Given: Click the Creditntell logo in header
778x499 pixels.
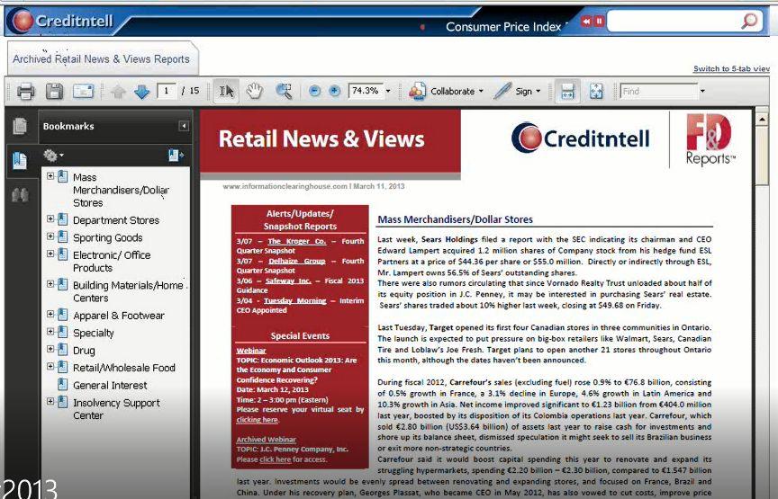Looking at the screenshot, I should pyautogui.click(x=62, y=21).
